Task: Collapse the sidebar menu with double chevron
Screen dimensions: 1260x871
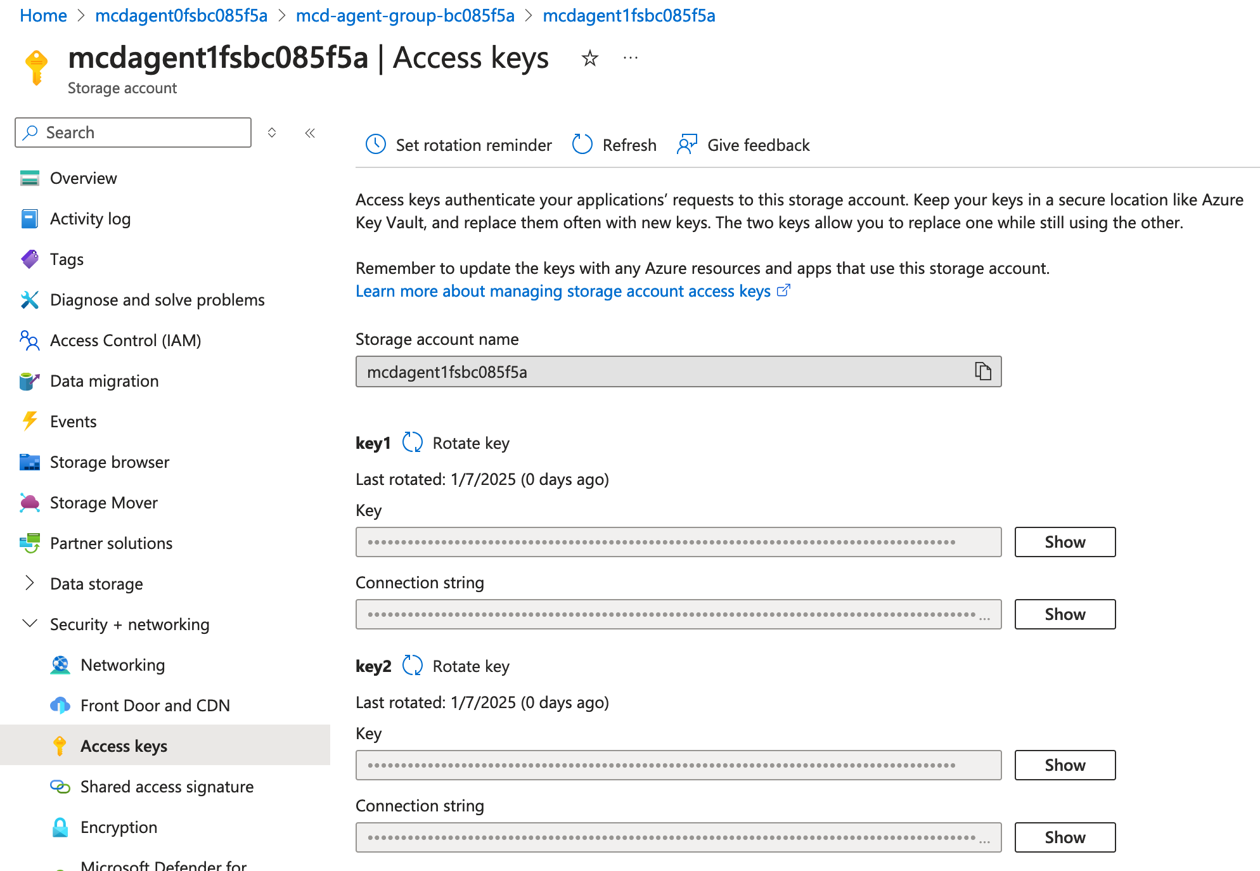Action: (310, 132)
